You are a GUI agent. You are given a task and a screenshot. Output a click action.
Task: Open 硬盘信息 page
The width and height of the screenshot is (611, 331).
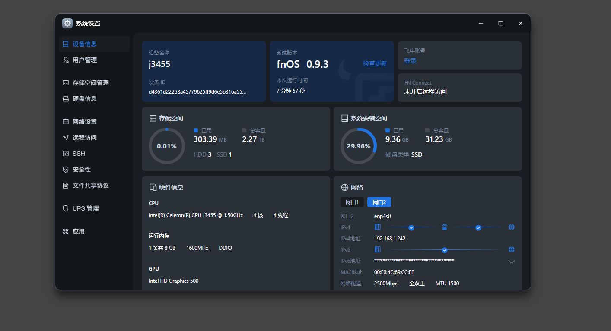[94, 99]
